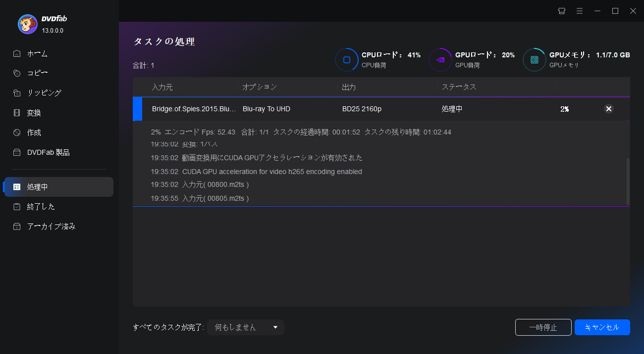Image resolution: width=644 pixels, height=354 pixels.
Task: Open the DVDFab 製品 products icon
Action: click(x=17, y=152)
